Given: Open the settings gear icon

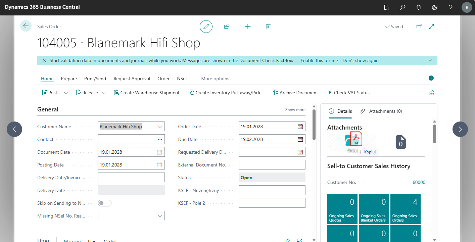Looking at the screenshot, I should [435, 7].
